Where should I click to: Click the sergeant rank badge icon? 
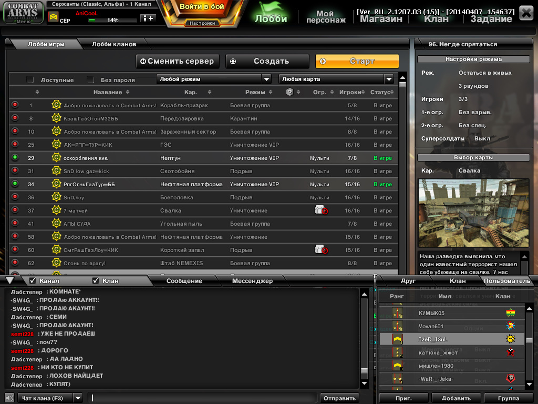(x=53, y=16)
